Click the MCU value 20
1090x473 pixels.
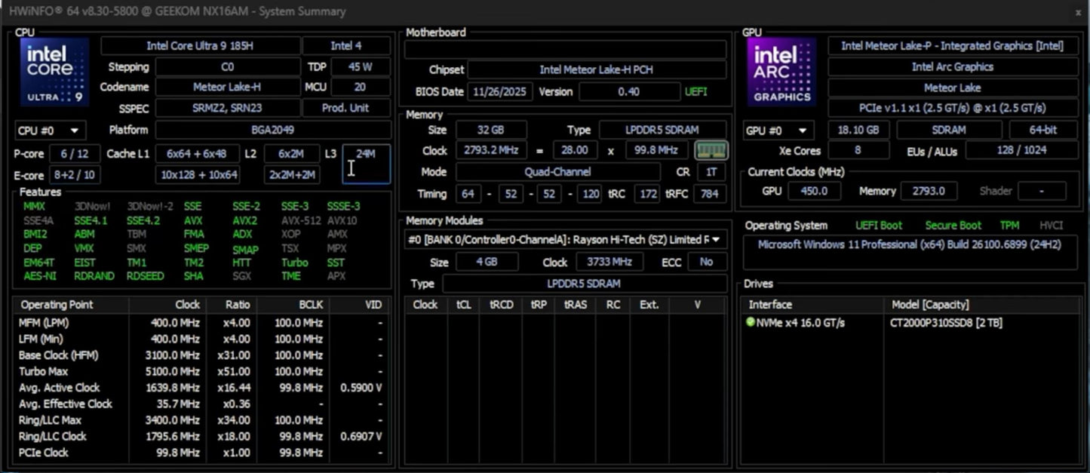(x=359, y=88)
